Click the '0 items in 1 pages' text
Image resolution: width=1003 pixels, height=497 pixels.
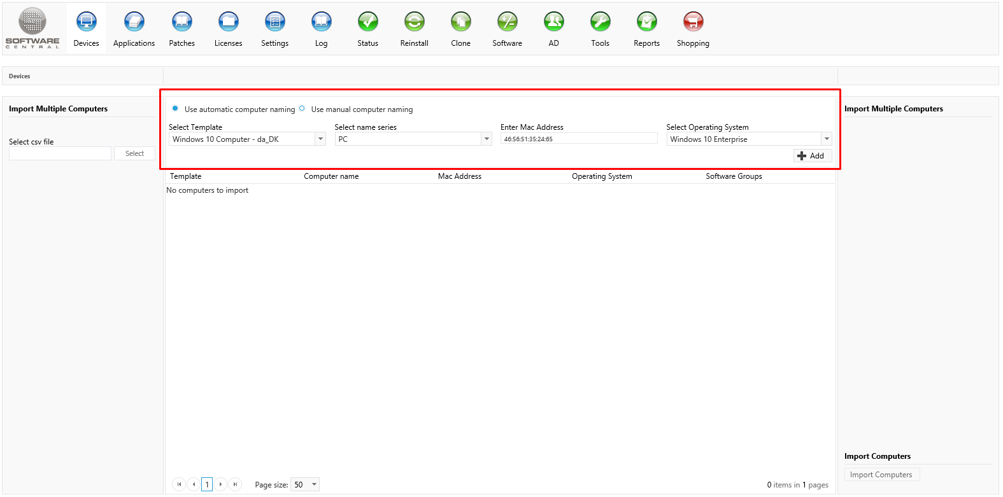(x=798, y=485)
